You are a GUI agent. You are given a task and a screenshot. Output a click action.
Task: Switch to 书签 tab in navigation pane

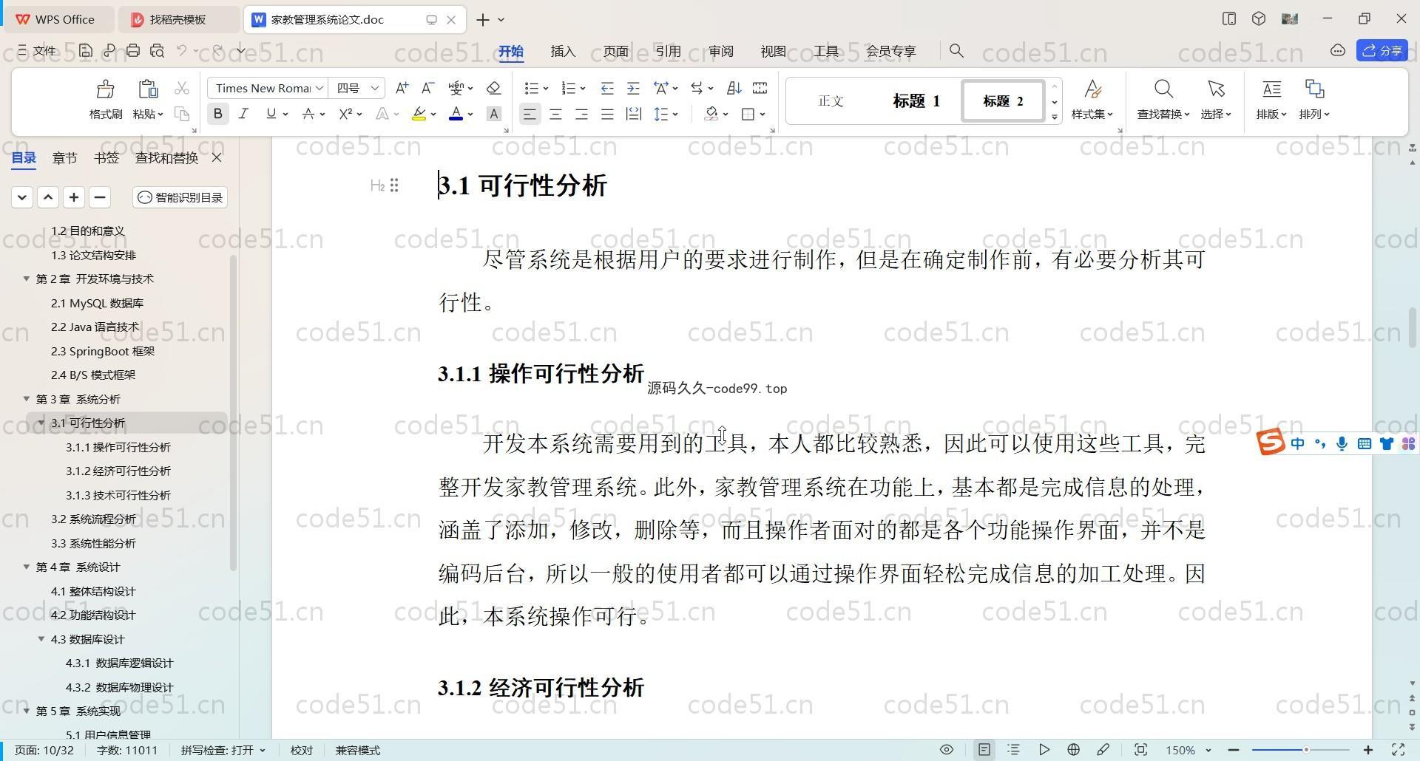(x=106, y=157)
